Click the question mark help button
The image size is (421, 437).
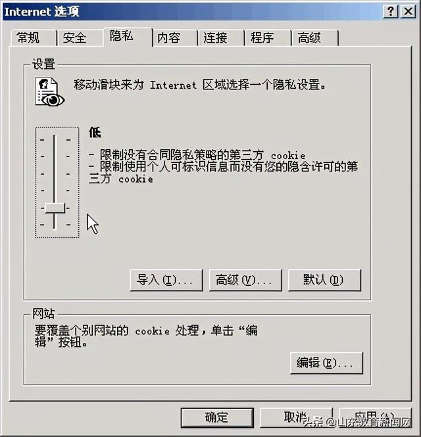pos(391,11)
